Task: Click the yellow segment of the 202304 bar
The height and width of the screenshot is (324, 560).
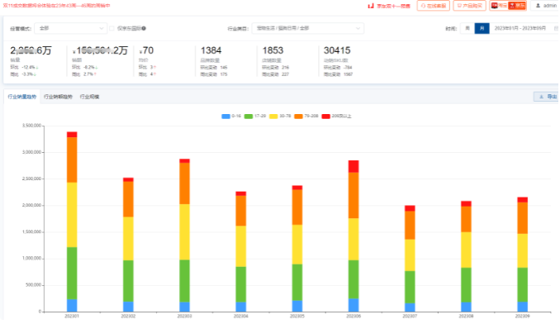Action: pyautogui.click(x=241, y=246)
